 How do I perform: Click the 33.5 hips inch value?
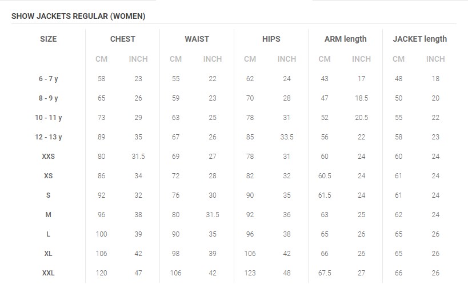coord(287,137)
